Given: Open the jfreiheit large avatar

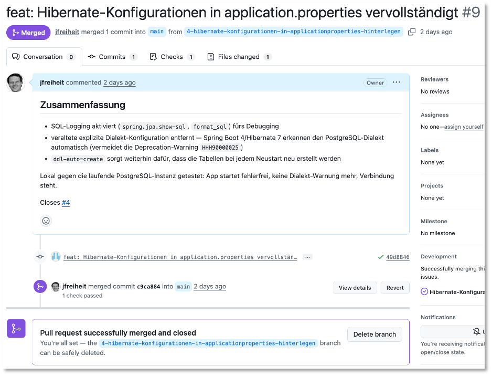Looking at the screenshot, I should point(15,82).
